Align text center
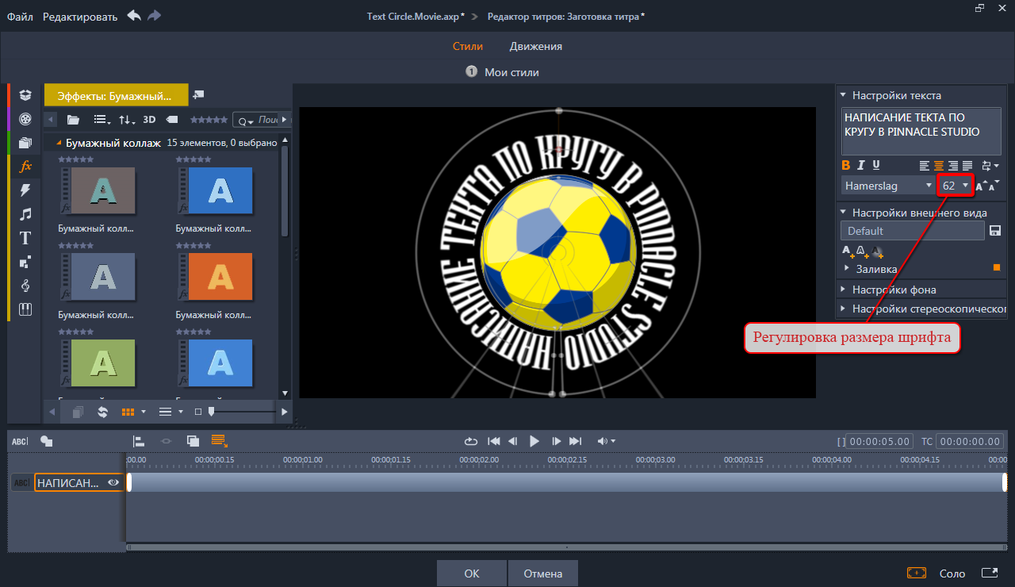 (939, 166)
